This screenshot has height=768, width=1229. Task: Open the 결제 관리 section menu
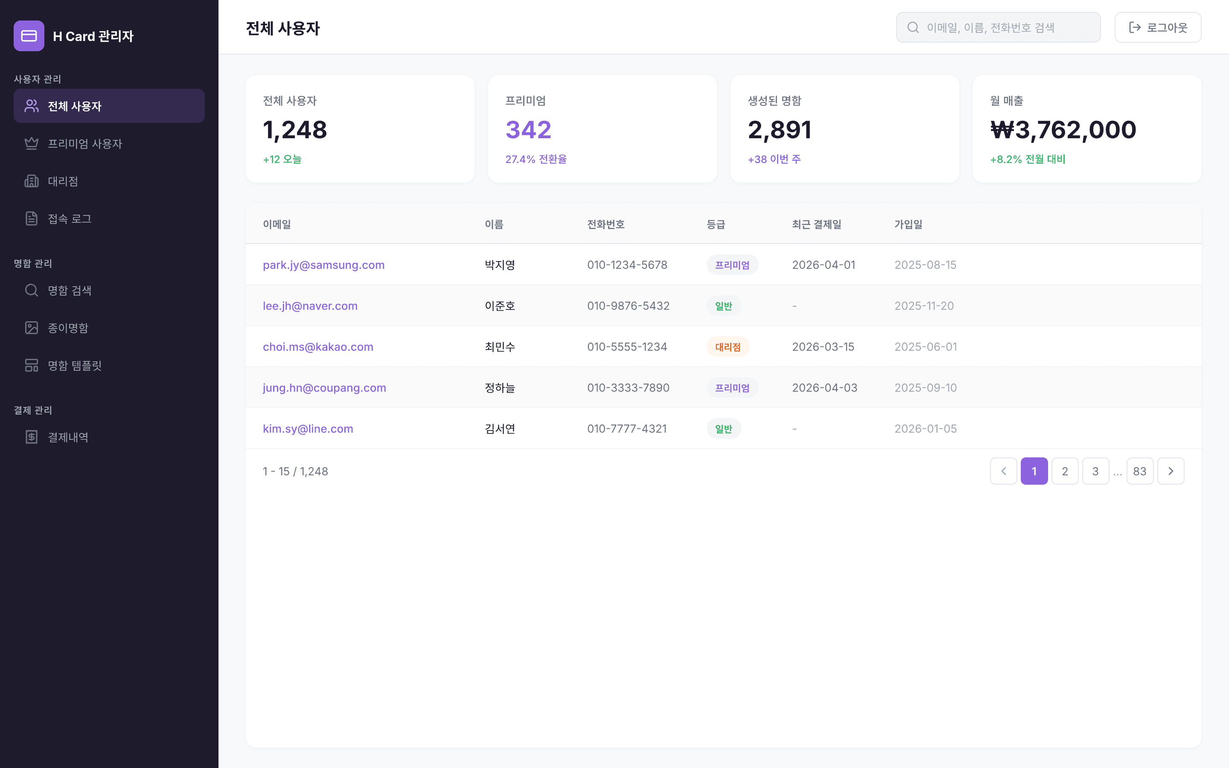[x=32, y=410]
